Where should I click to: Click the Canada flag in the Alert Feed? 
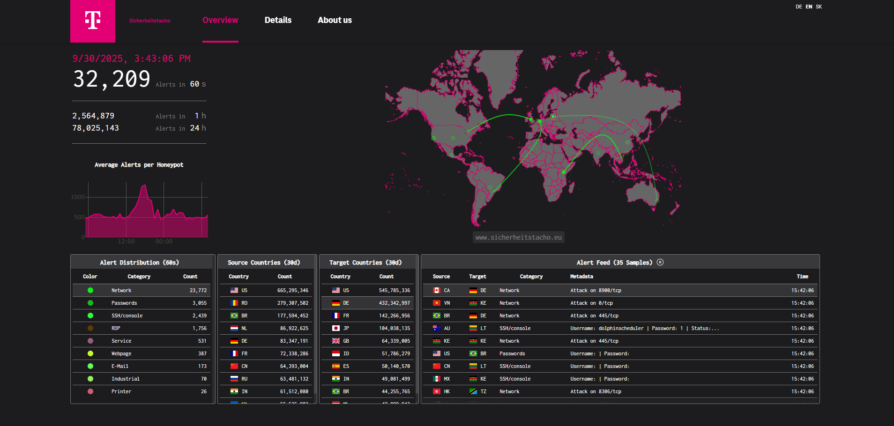click(x=437, y=290)
